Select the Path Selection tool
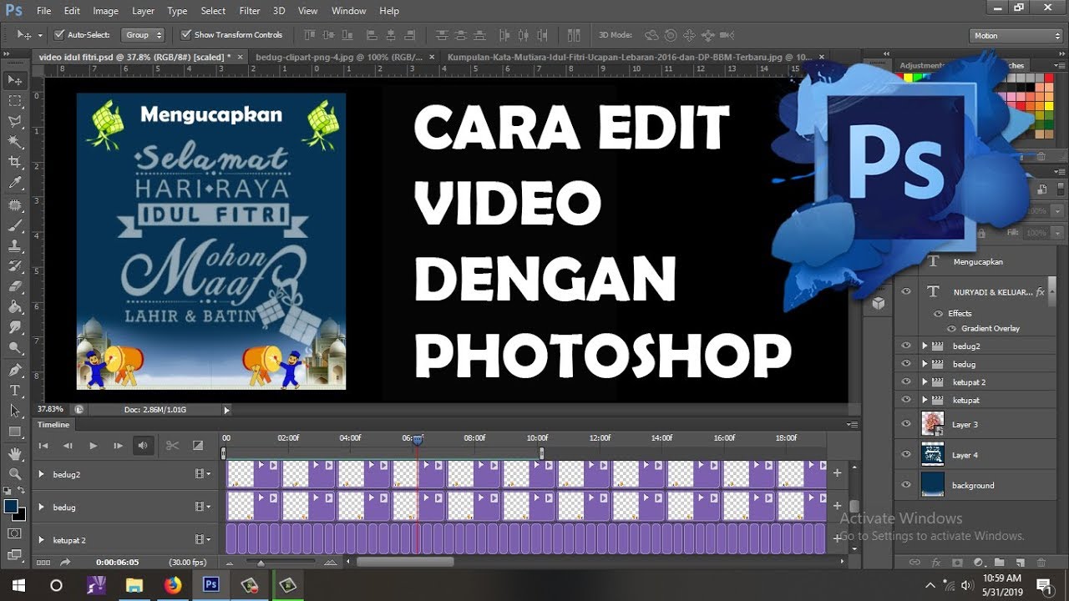Image resolution: width=1069 pixels, height=601 pixels. (15, 411)
